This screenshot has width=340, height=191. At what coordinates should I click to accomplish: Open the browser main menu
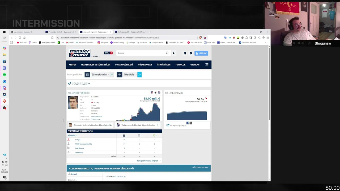click(267, 38)
